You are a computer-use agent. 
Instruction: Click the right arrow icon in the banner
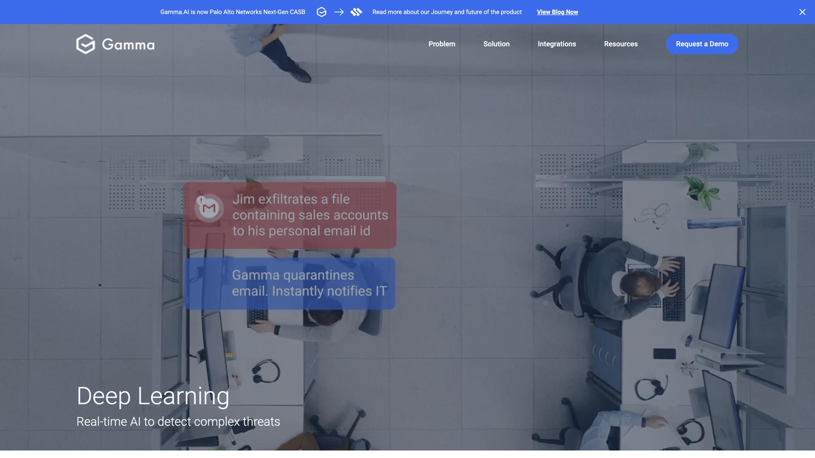point(339,12)
